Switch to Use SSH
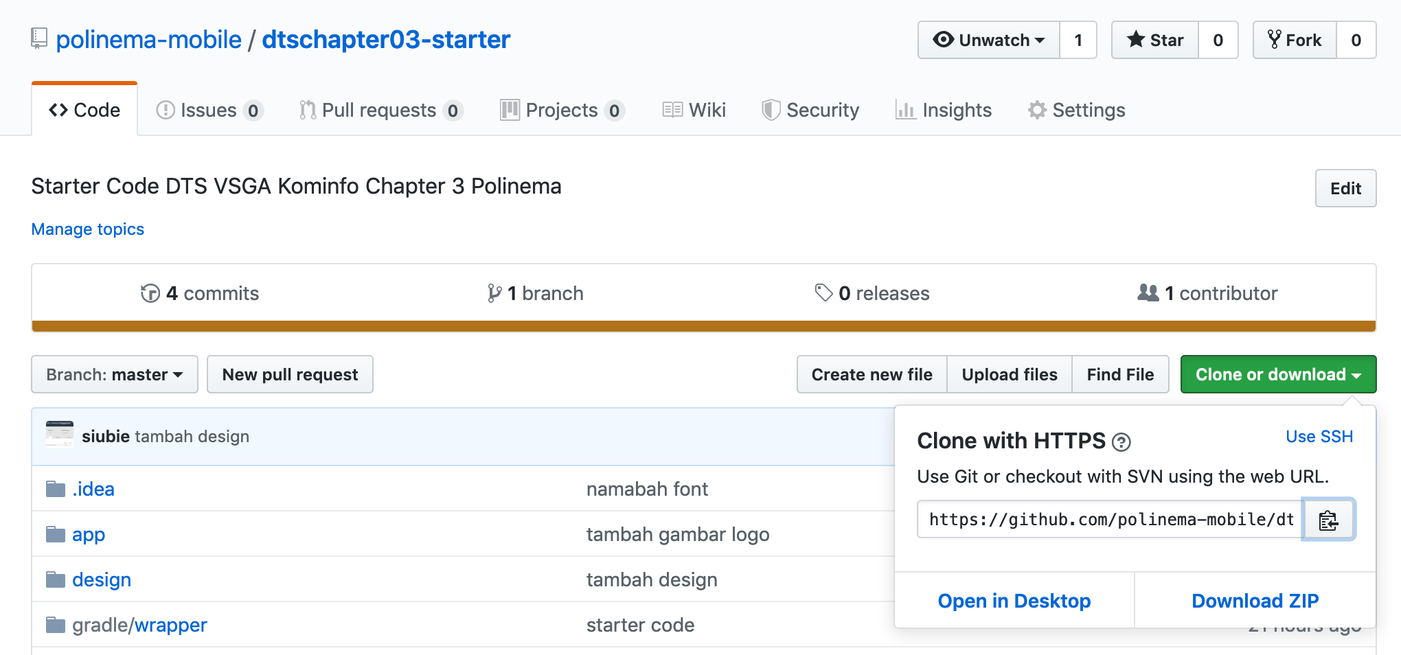Image resolution: width=1401 pixels, height=655 pixels. (x=1319, y=437)
